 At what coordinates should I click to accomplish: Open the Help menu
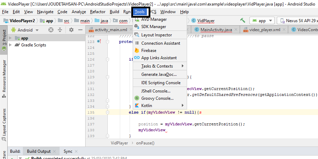184,12
